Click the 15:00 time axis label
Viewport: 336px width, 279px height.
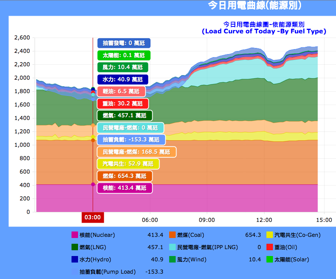coord(324,220)
